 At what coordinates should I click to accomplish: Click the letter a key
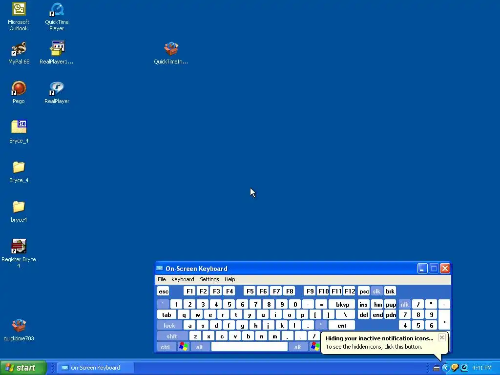point(190,325)
